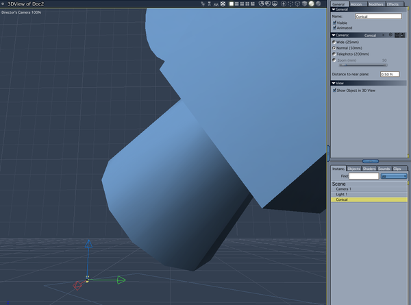Toggle the Visible checkbox

pos(334,23)
